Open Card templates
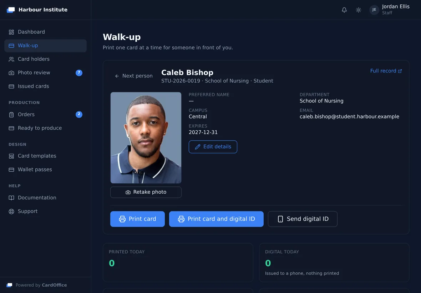 45,156
